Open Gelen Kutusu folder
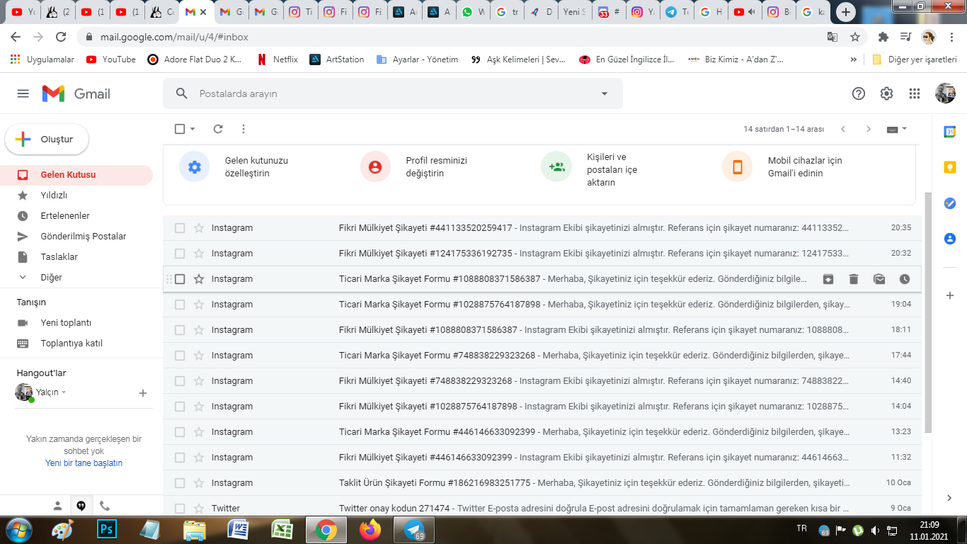 [76, 175]
